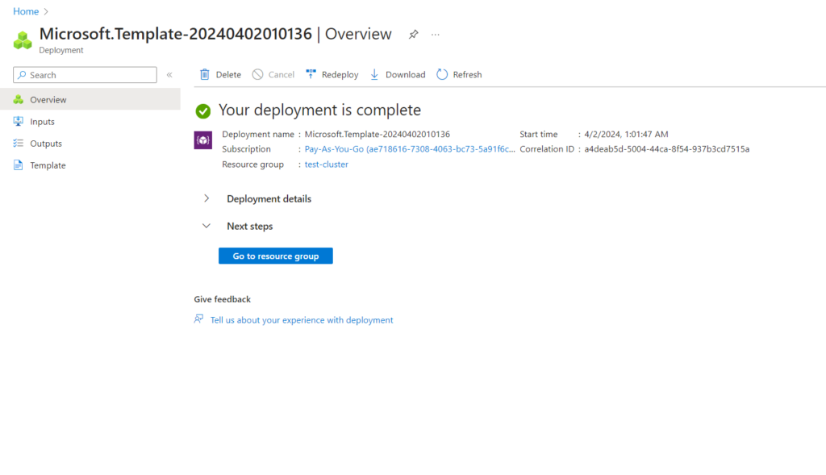The width and height of the screenshot is (826, 475).
Task: Click the purple template resource icon
Action: pos(202,140)
